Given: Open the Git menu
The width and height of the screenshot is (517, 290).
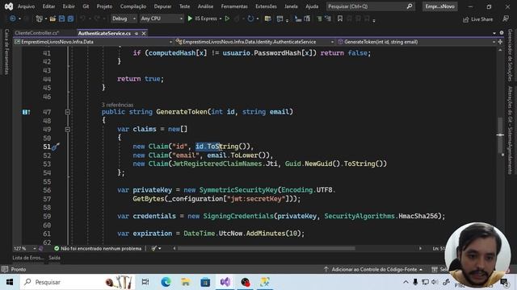Looking at the screenshot, I should coord(86,6).
